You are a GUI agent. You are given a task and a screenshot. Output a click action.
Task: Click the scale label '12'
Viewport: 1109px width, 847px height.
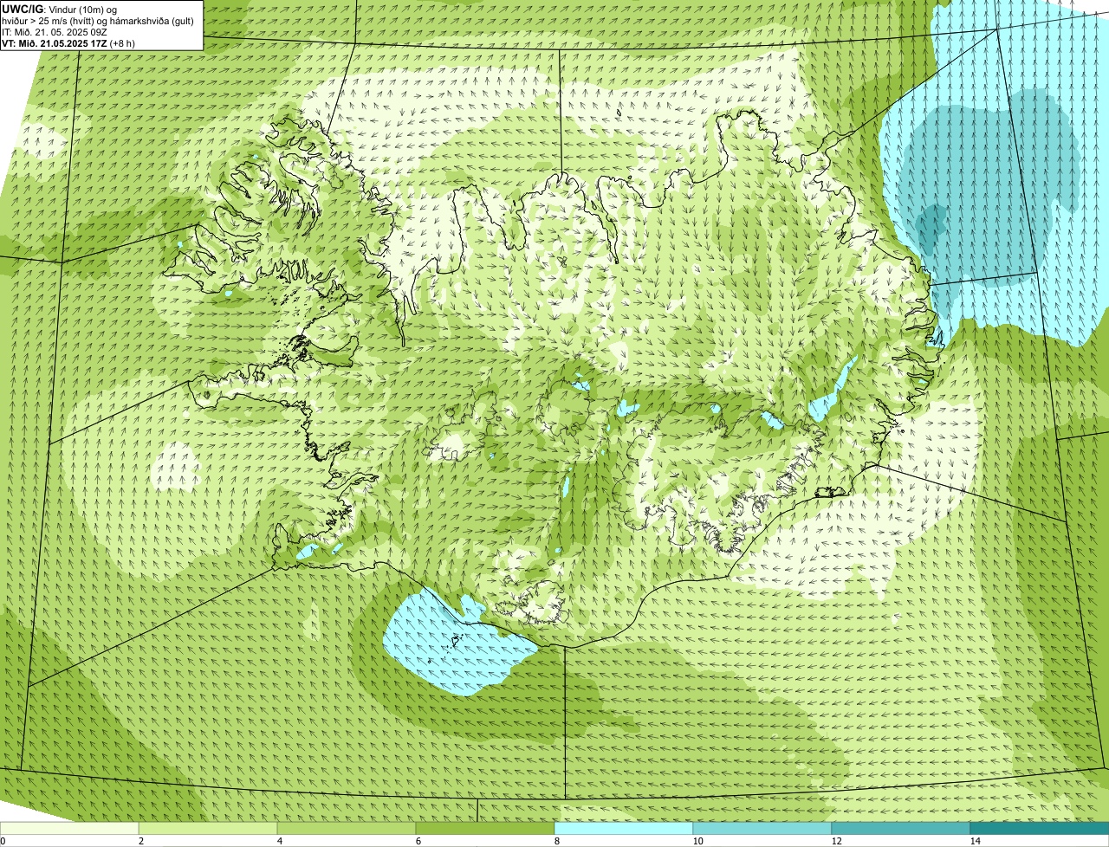click(x=836, y=841)
